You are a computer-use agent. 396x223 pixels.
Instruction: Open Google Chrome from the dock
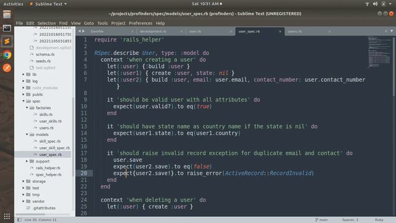click(x=7, y=55)
